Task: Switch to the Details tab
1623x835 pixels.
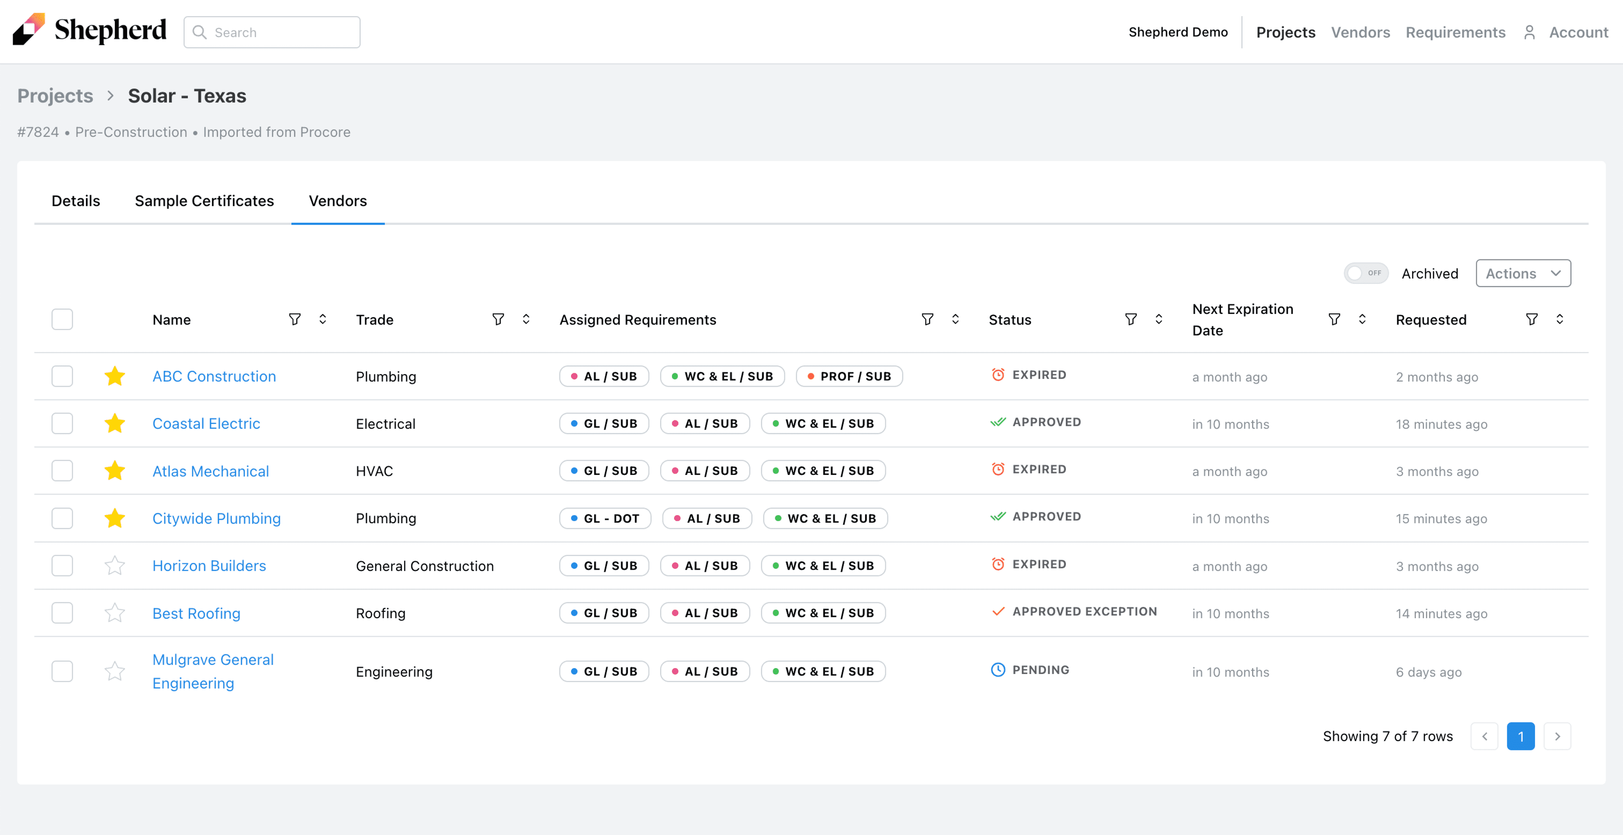Action: [x=76, y=201]
